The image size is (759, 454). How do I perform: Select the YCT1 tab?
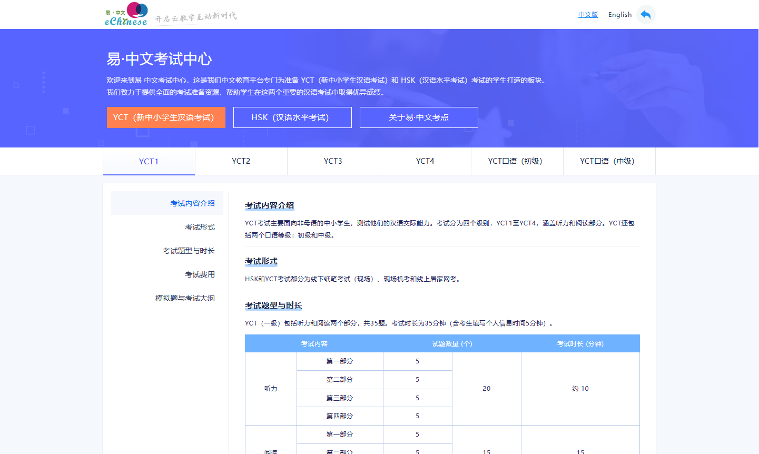coord(149,162)
